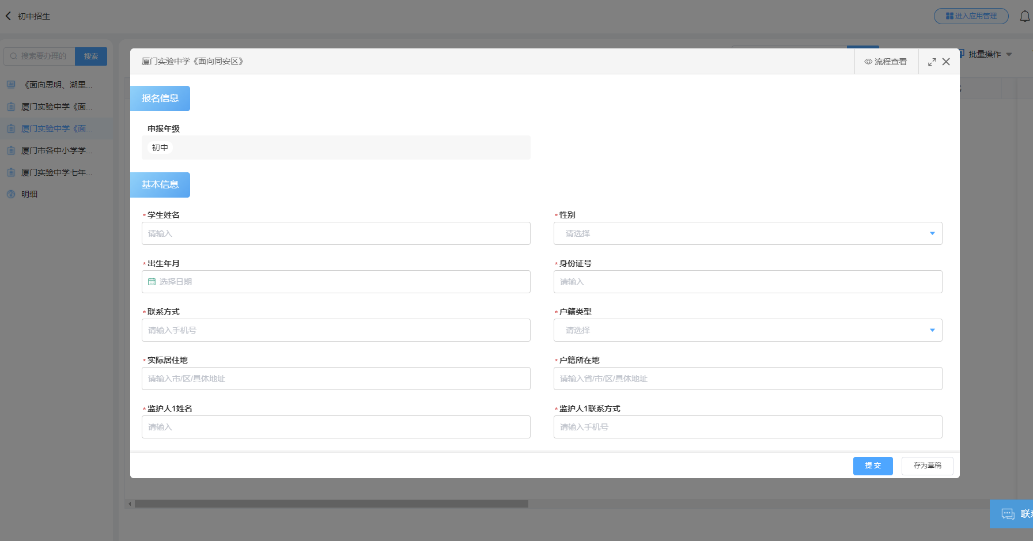Open the notification bell icon
Image resolution: width=1033 pixels, height=541 pixels.
coord(1024,16)
